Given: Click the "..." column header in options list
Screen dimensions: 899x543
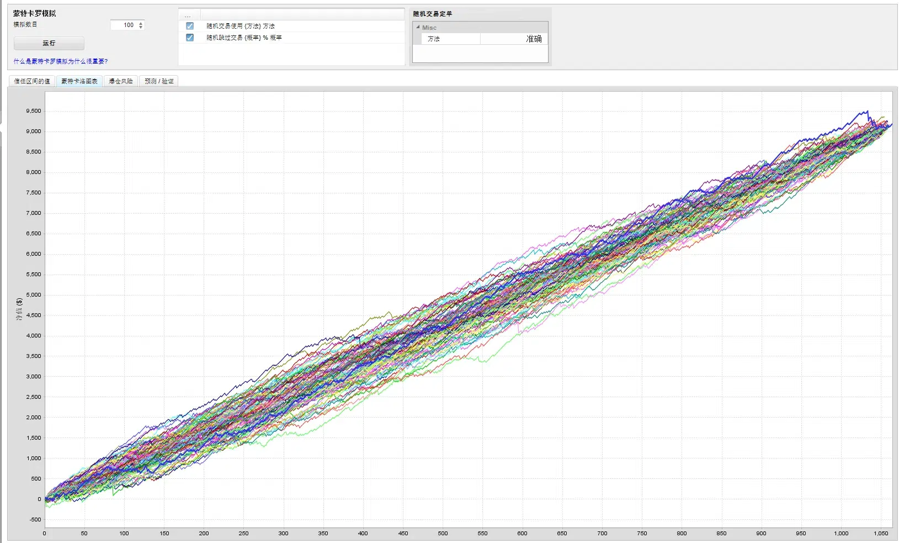Looking at the screenshot, I should click(x=188, y=15).
